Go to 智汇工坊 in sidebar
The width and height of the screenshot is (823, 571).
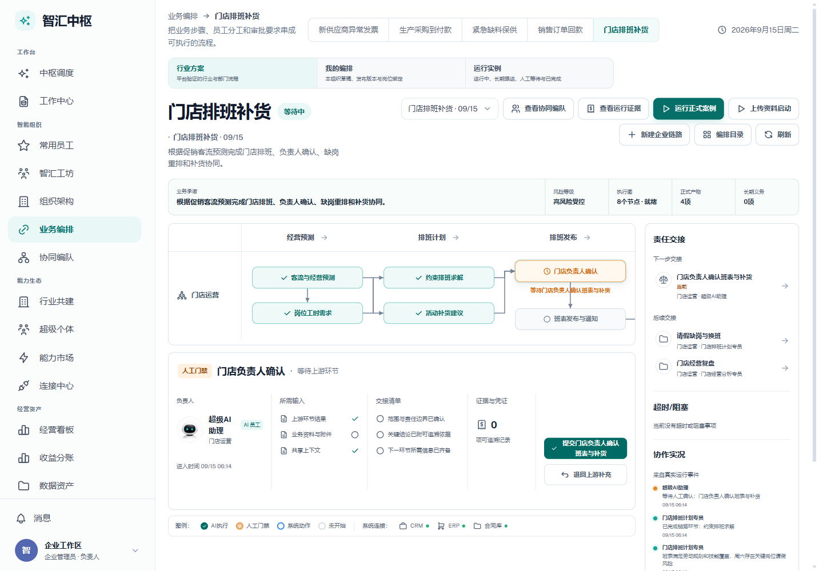74,174
